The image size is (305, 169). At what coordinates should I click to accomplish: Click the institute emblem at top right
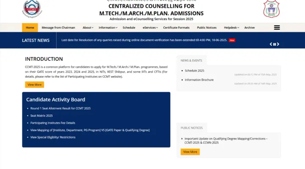[272, 8]
